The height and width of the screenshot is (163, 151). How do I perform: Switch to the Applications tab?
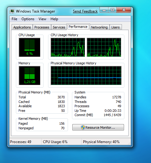point(22,27)
